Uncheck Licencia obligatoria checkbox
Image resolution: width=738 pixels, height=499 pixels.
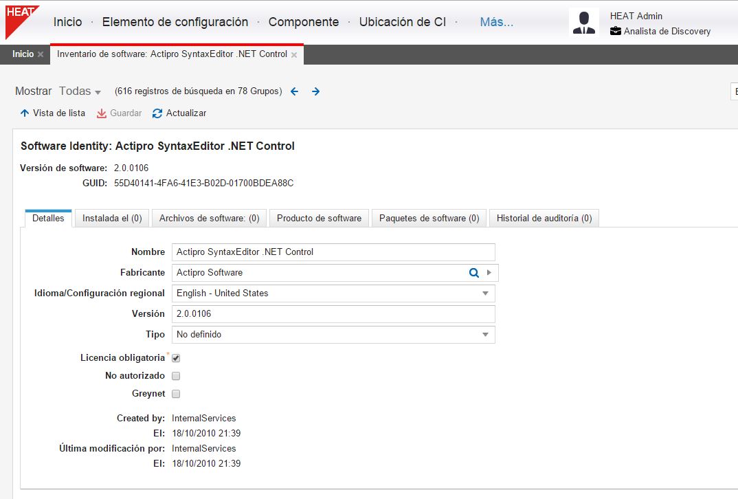176,358
